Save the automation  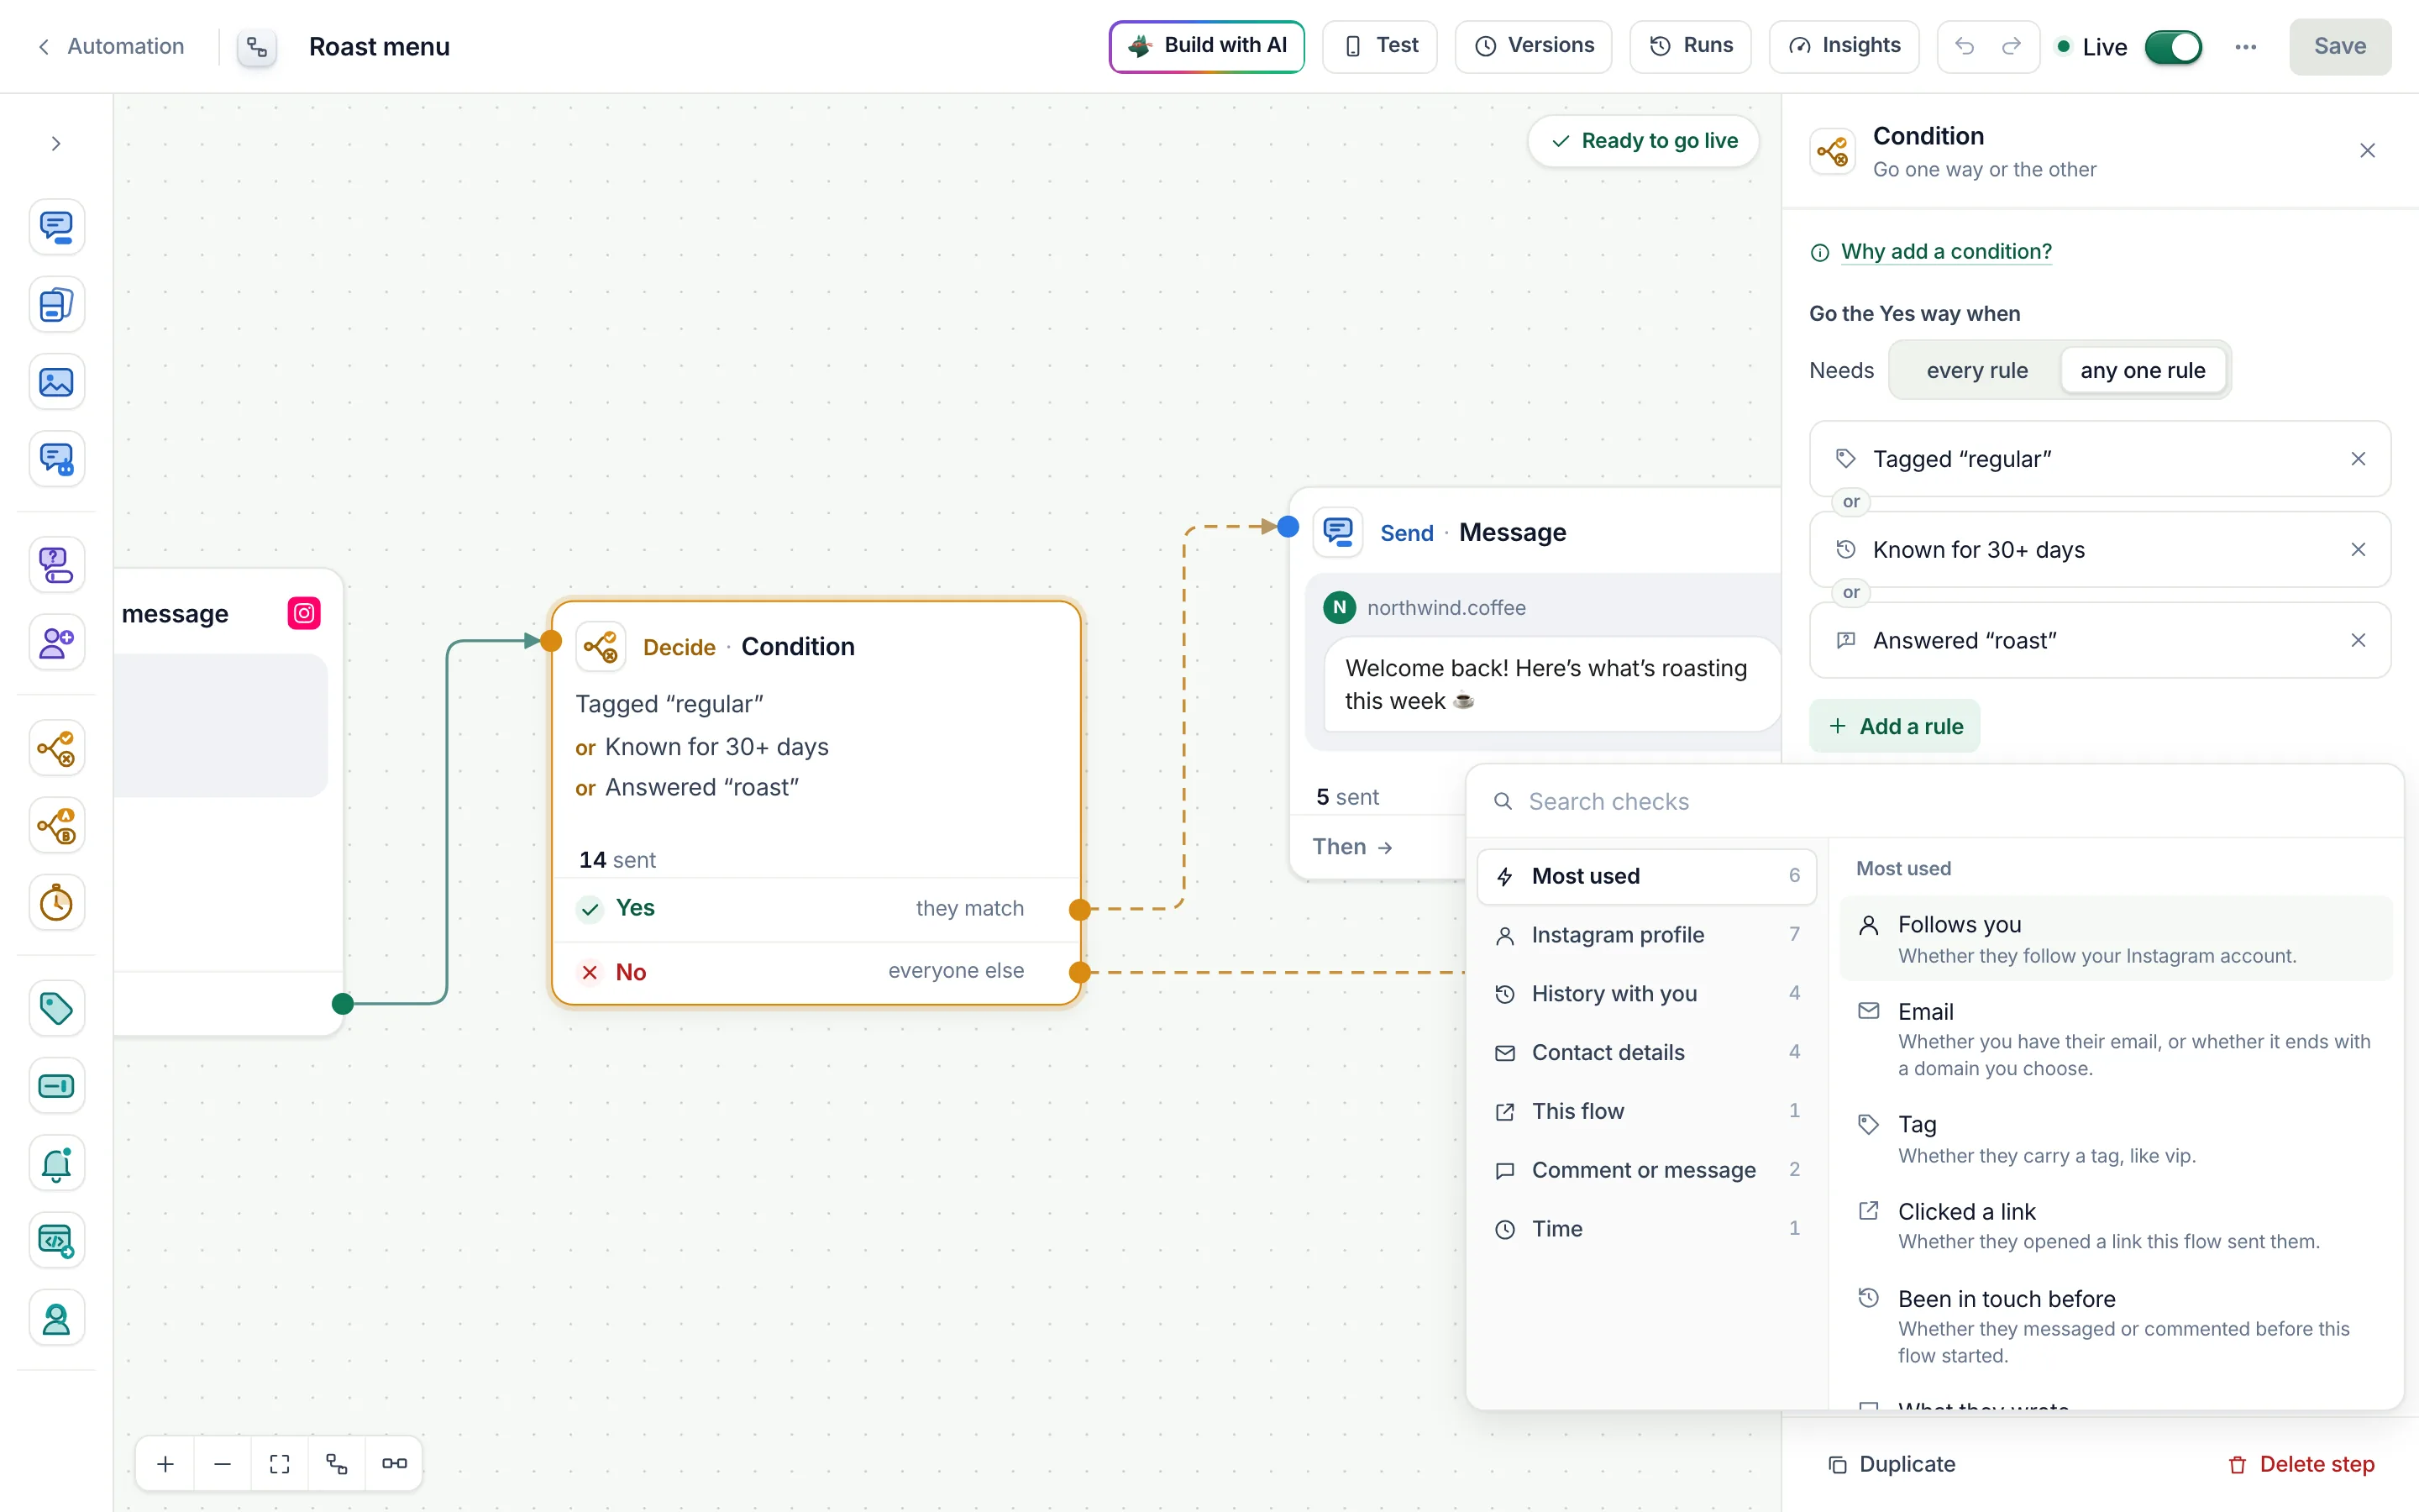[x=2340, y=47]
